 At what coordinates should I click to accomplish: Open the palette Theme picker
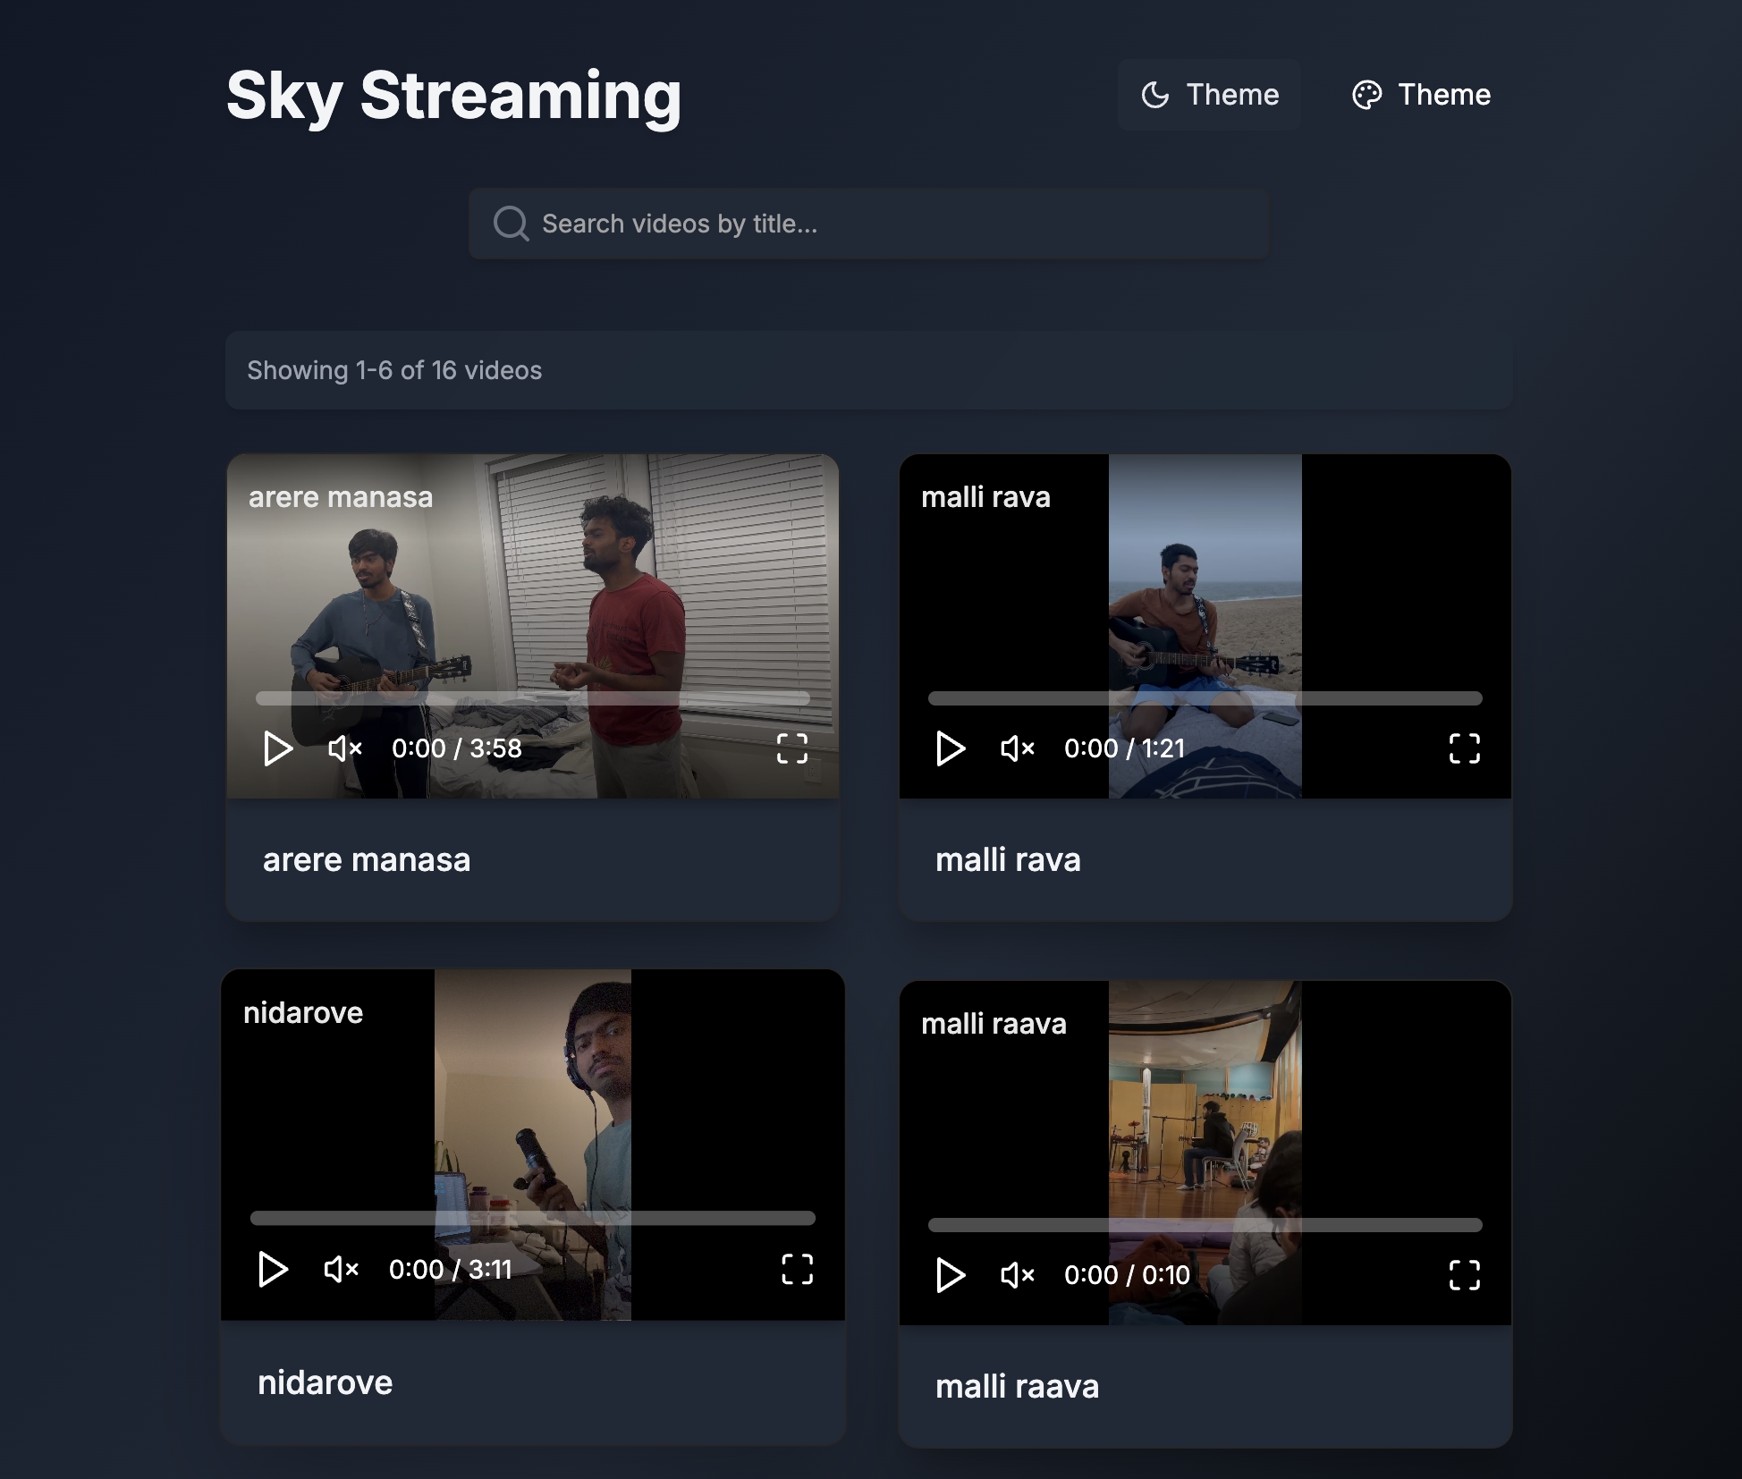tap(1420, 95)
